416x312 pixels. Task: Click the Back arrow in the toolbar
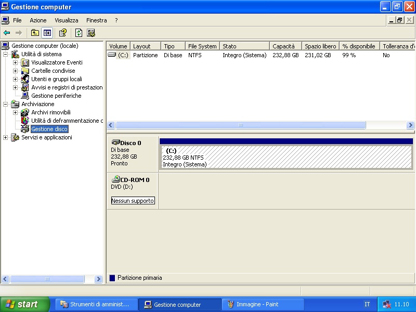click(7, 33)
